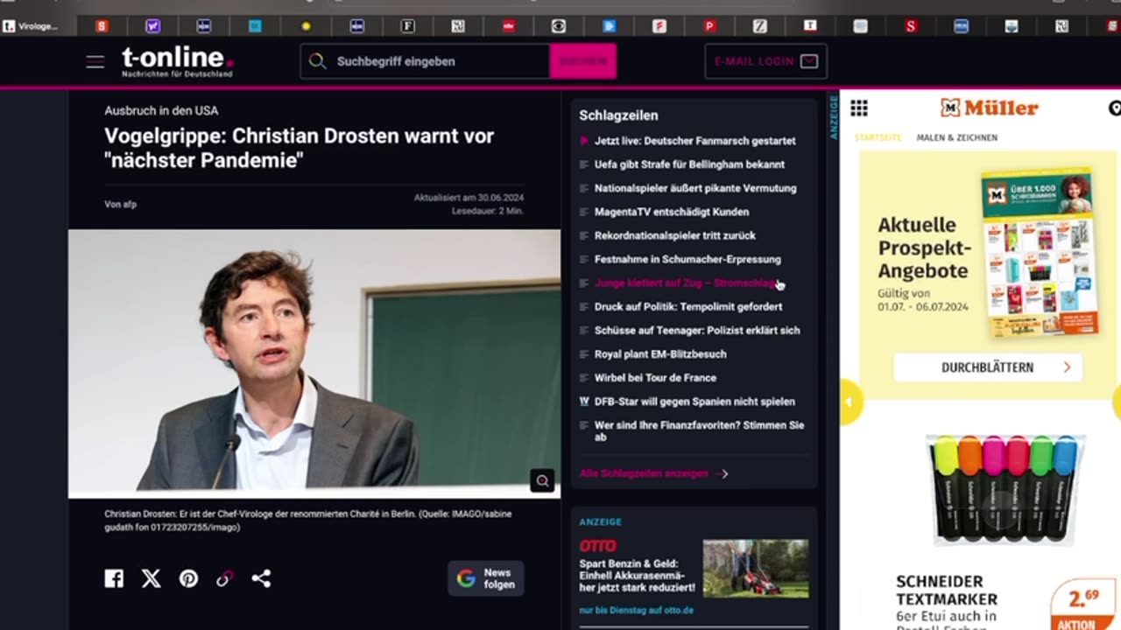Image resolution: width=1121 pixels, height=630 pixels.
Task: Share article on Pinterest
Action: pyautogui.click(x=188, y=578)
